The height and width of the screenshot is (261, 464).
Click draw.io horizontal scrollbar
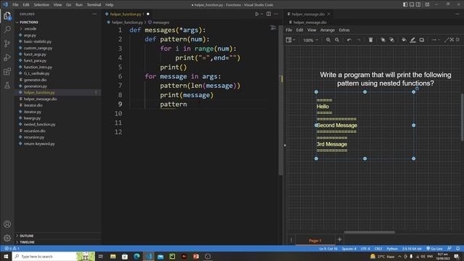pos(369,232)
